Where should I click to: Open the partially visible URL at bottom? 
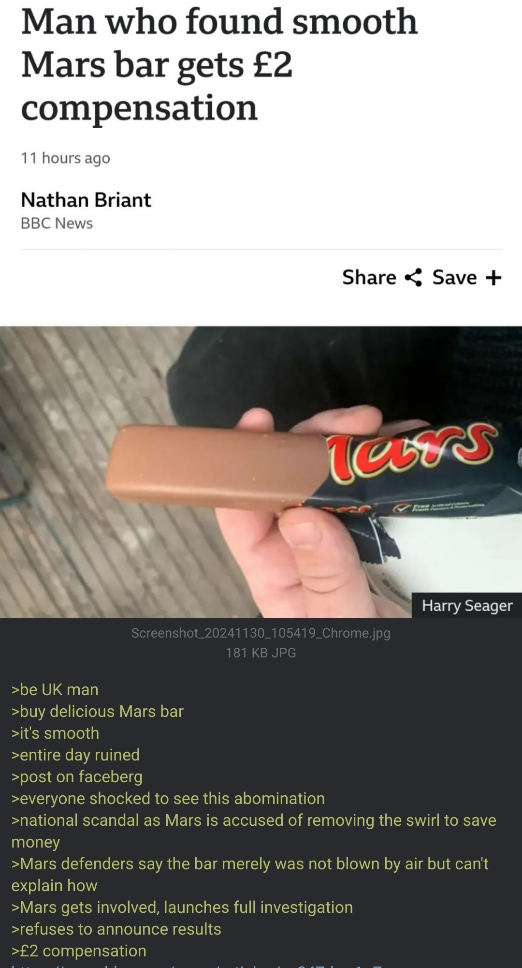[196, 965]
